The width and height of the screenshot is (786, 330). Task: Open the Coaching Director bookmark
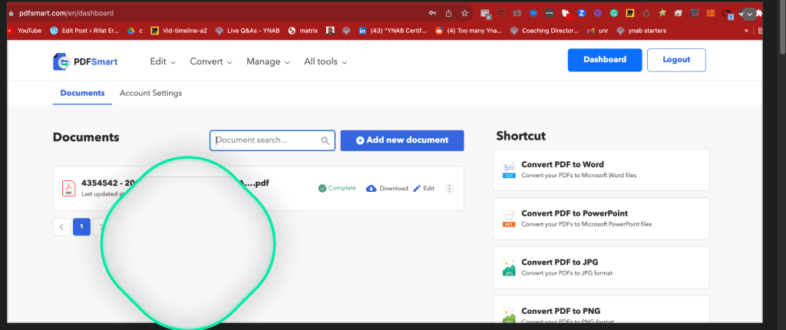[x=544, y=31]
